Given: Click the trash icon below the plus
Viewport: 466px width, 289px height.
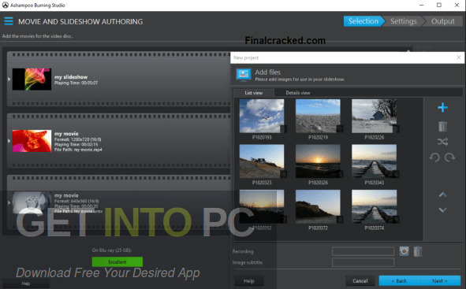Looking at the screenshot, I should 442,127.
